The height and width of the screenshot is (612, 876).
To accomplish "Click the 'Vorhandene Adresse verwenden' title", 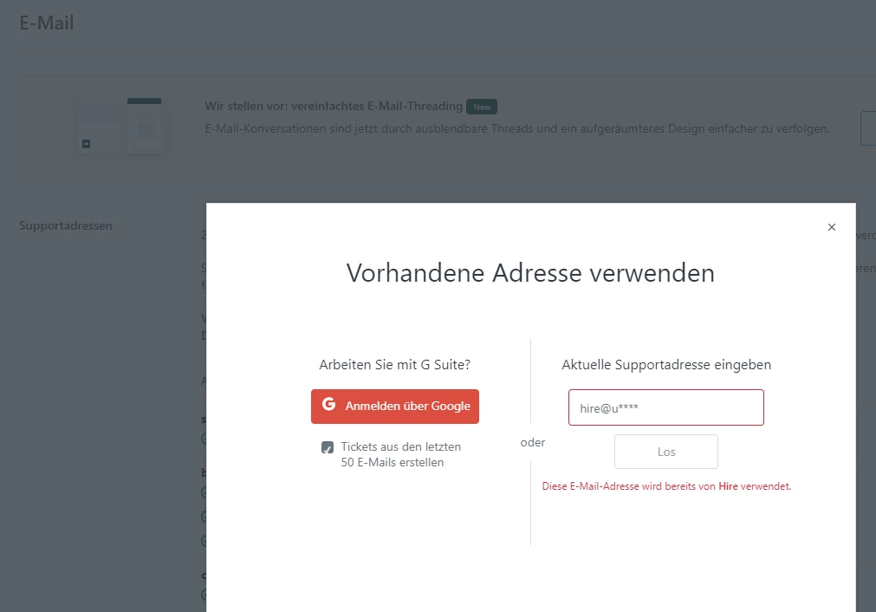I will click(x=530, y=273).
